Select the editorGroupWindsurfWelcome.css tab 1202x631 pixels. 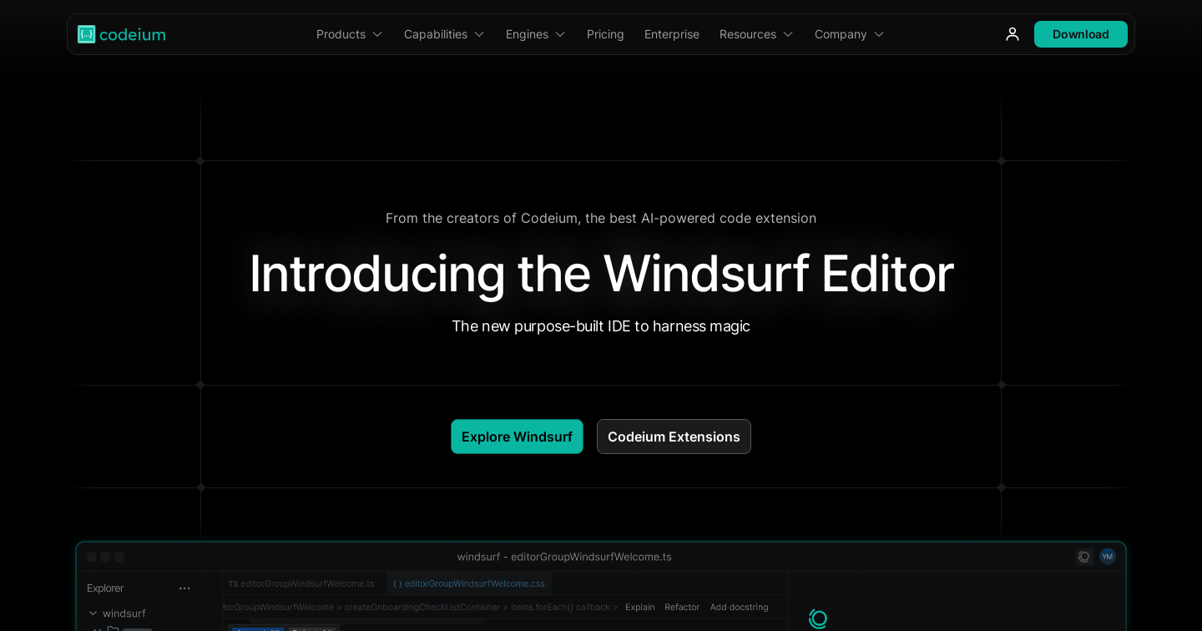(469, 583)
